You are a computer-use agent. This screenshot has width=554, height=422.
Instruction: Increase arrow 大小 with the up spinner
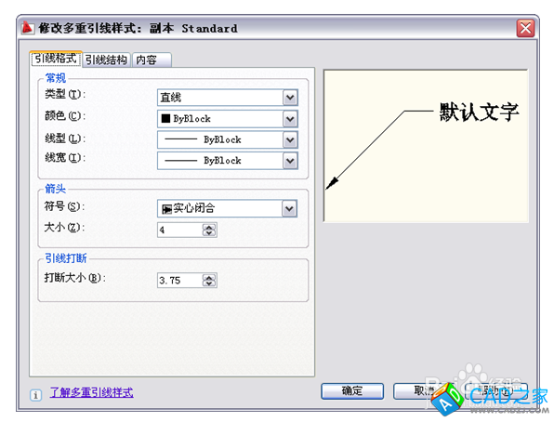[x=209, y=227]
